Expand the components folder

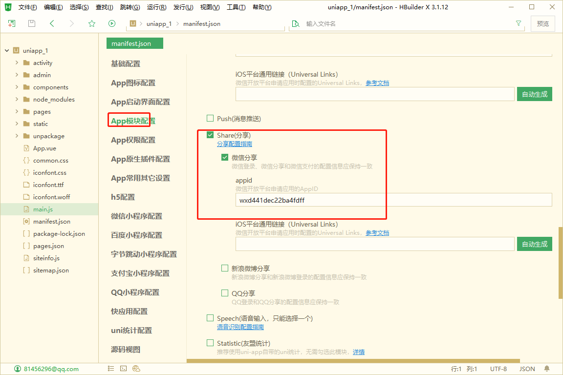17,87
